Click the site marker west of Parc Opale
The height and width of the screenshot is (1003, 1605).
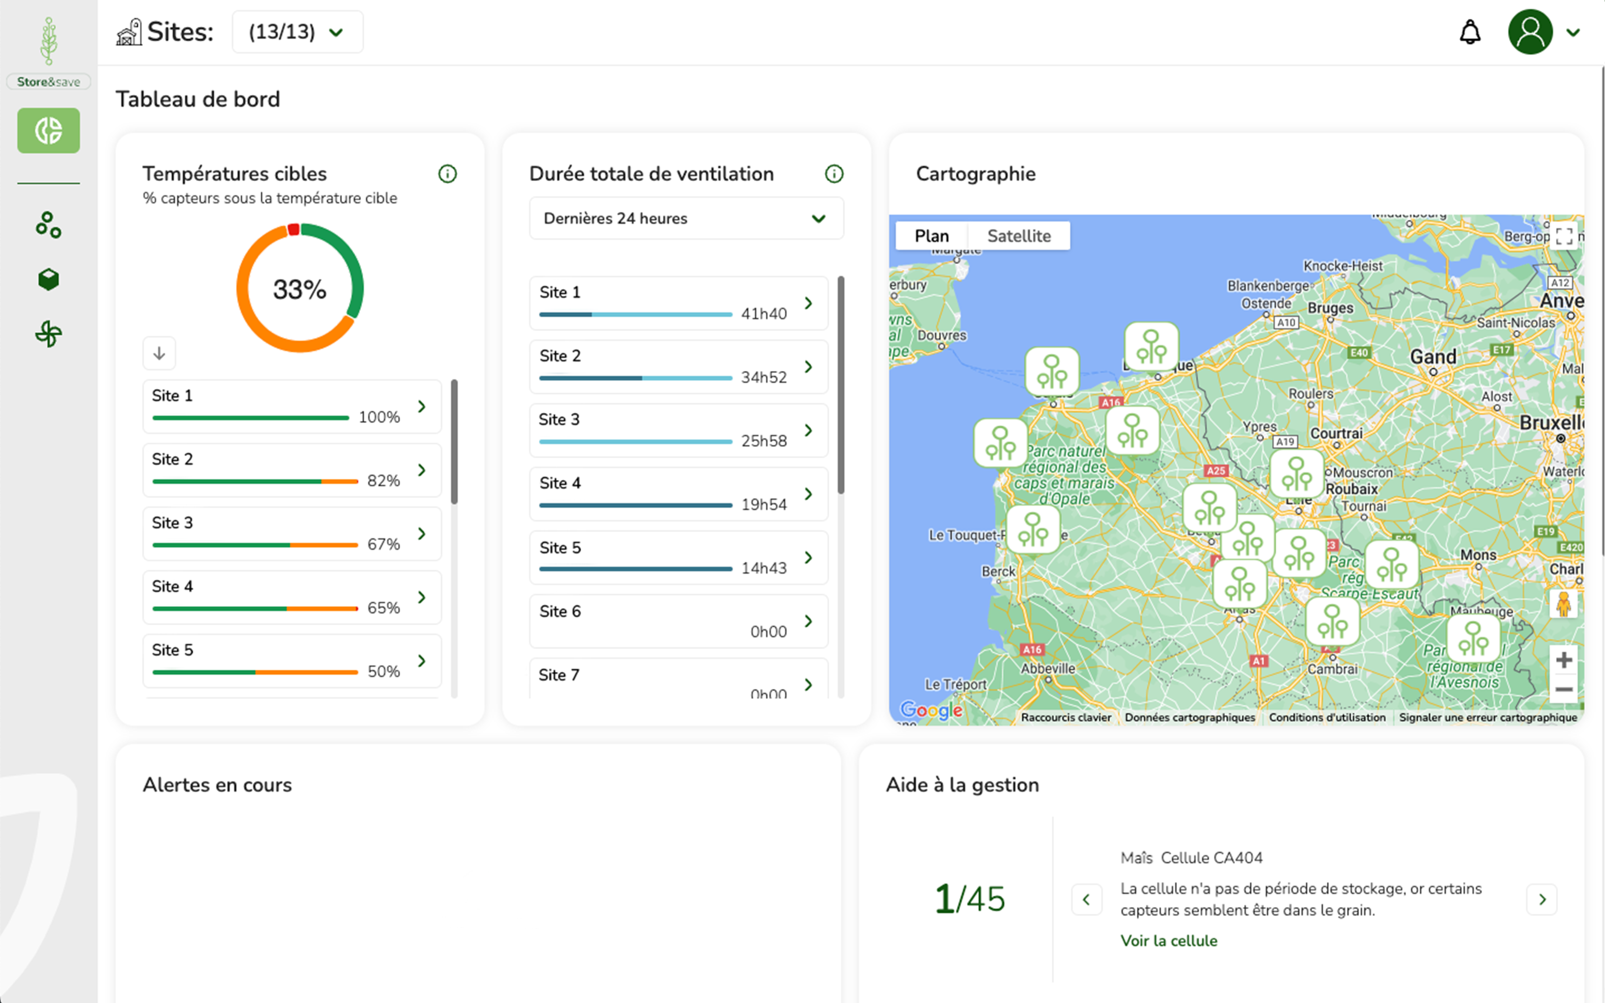point(1001,443)
